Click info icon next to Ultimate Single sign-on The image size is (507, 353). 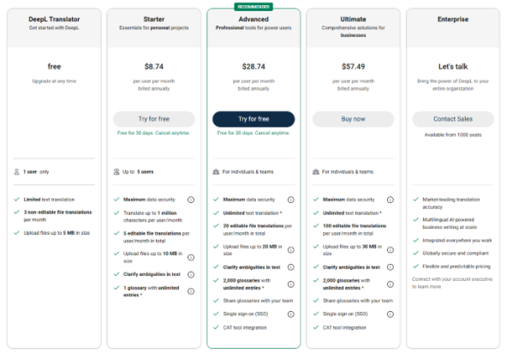coord(391,314)
